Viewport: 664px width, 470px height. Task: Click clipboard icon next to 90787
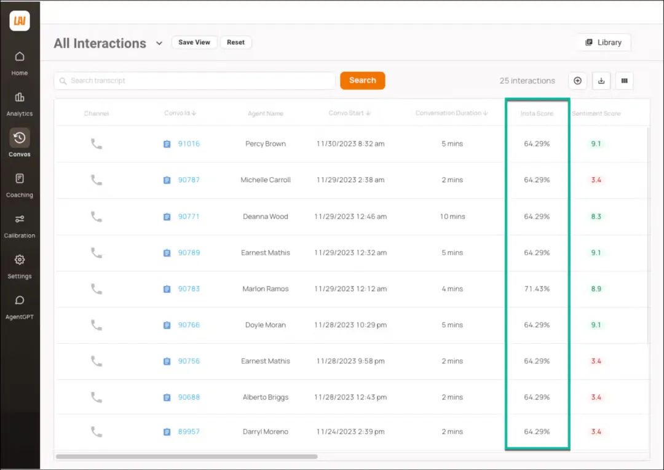[x=167, y=180]
